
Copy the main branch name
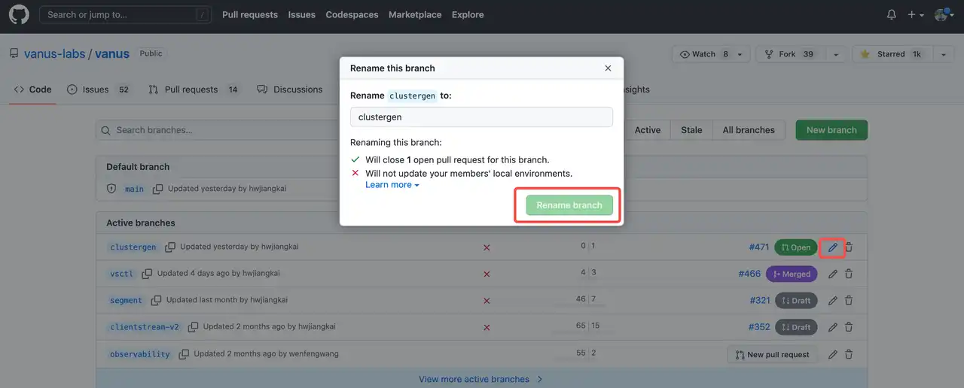[157, 189]
